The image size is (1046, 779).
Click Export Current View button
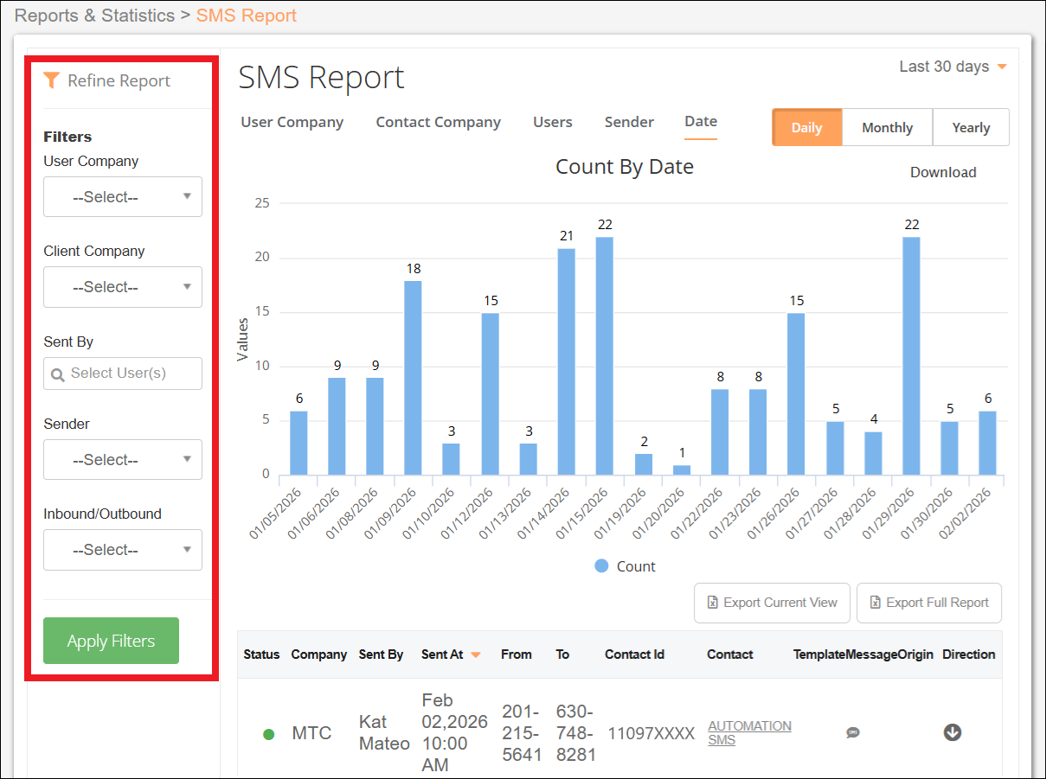tap(772, 603)
